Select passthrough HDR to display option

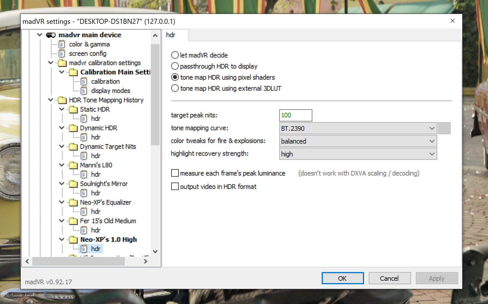[175, 66]
